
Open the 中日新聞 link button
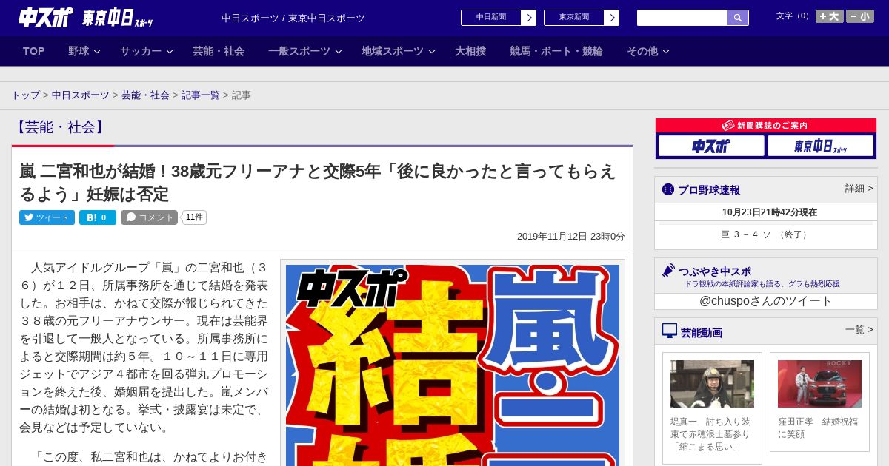pyautogui.click(x=491, y=18)
